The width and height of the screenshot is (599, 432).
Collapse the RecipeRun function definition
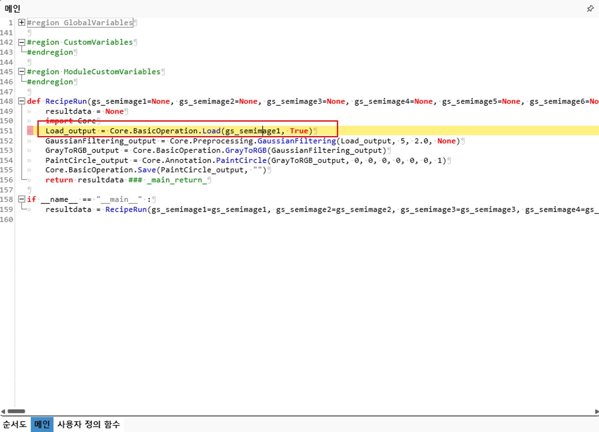22,101
